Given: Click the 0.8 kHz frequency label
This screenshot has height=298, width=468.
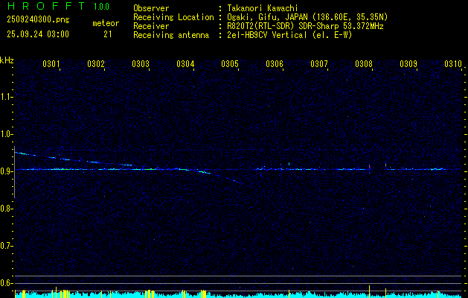Looking at the screenshot, I should click(x=7, y=209).
